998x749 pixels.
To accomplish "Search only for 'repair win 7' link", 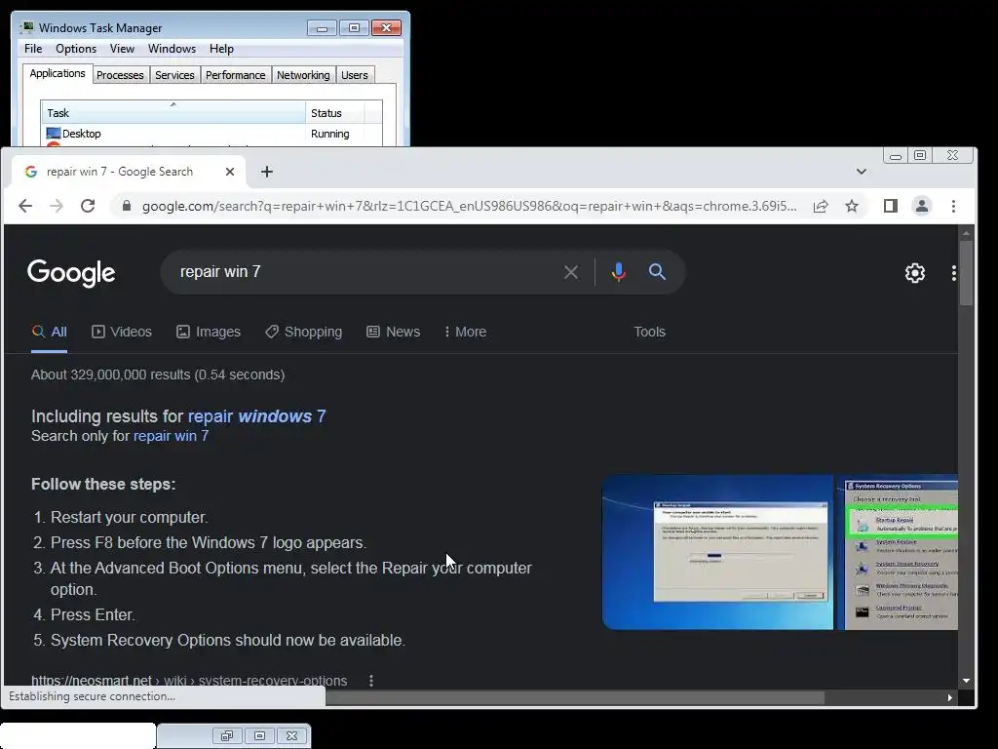I will (x=171, y=436).
